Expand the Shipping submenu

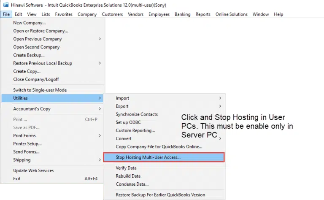pyautogui.click(x=52, y=160)
